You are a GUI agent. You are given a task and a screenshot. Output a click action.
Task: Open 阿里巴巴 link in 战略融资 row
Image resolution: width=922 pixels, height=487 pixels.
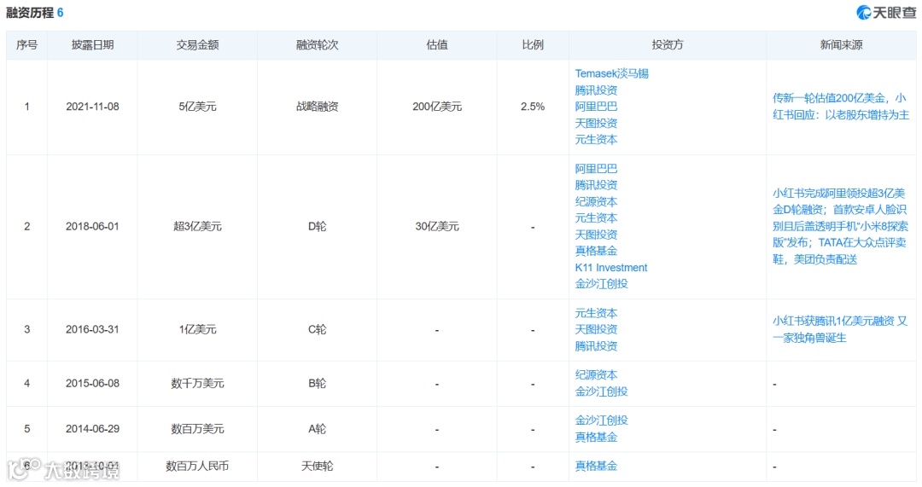tap(596, 107)
